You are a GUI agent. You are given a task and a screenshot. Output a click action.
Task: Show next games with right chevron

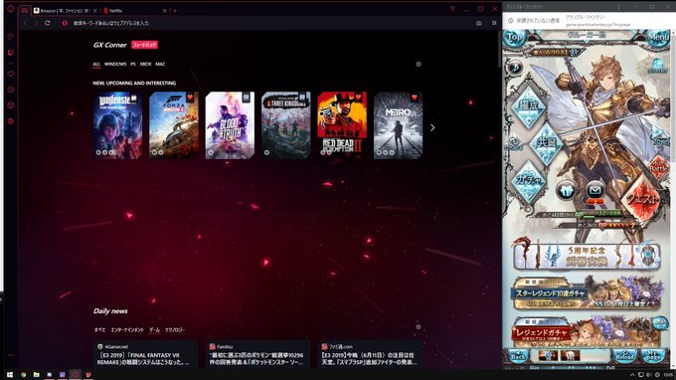(x=432, y=127)
